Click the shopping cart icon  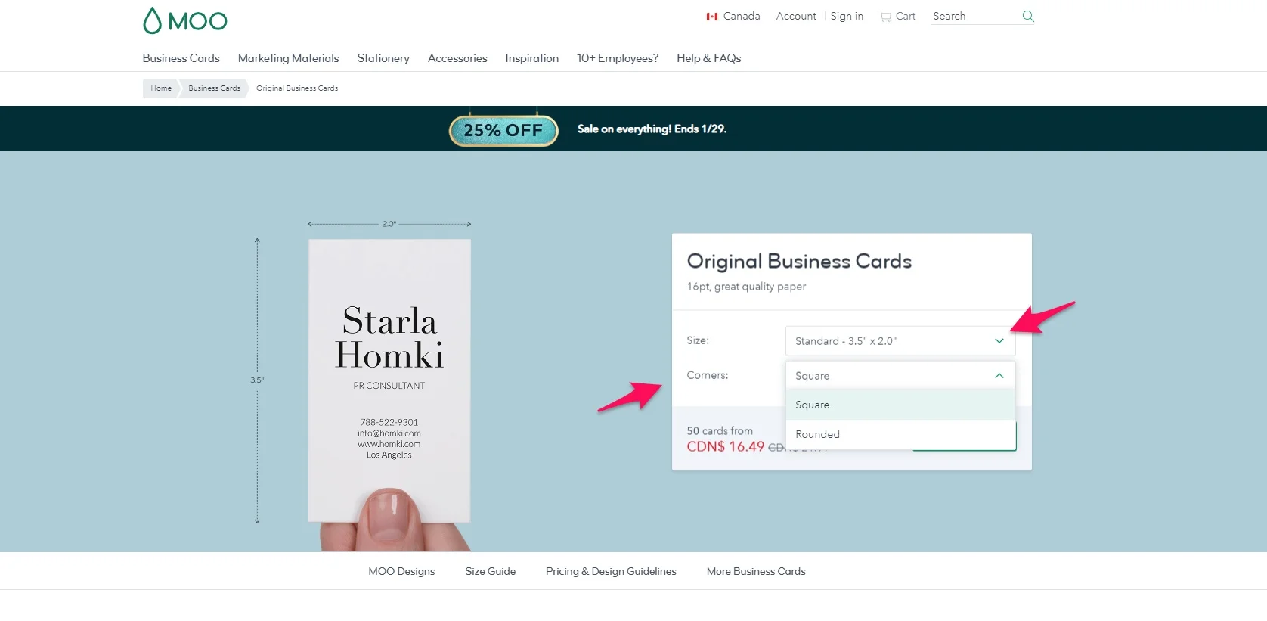pos(885,17)
